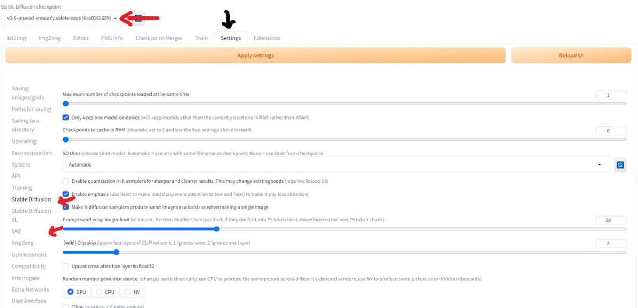Enable quantization in K samplers checkbox
The width and height of the screenshot is (638, 308).
click(x=66, y=181)
